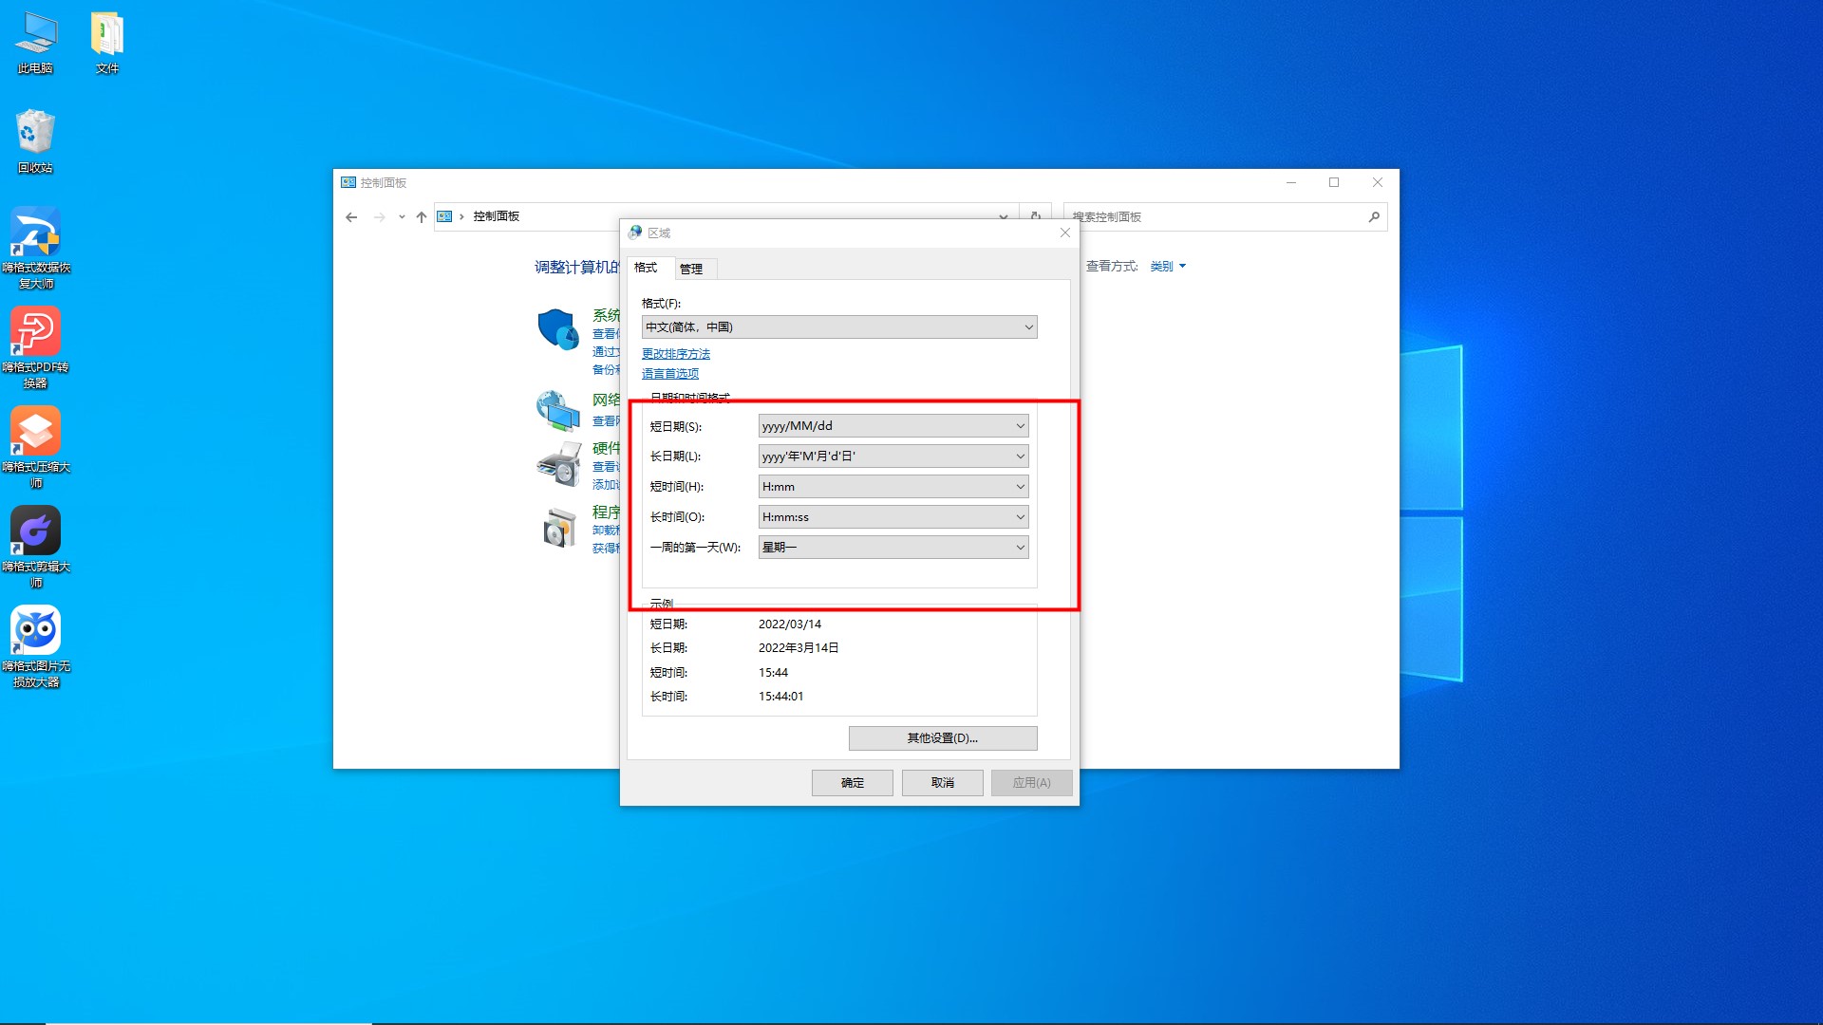Click the 搜索控制面板 search field
Image resolution: width=1823 pixels, height=1025 pixels.
pos(1215,217)
